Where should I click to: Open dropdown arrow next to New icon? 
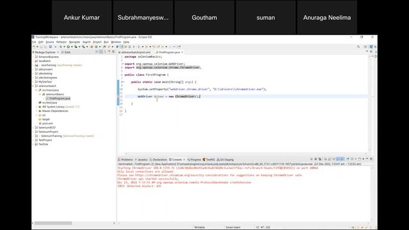click(37, 47)
